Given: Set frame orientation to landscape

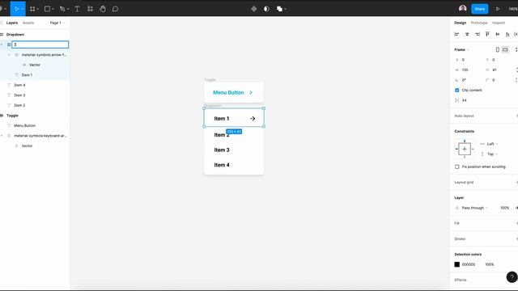Looking at the screenshot, I should 505,49.
